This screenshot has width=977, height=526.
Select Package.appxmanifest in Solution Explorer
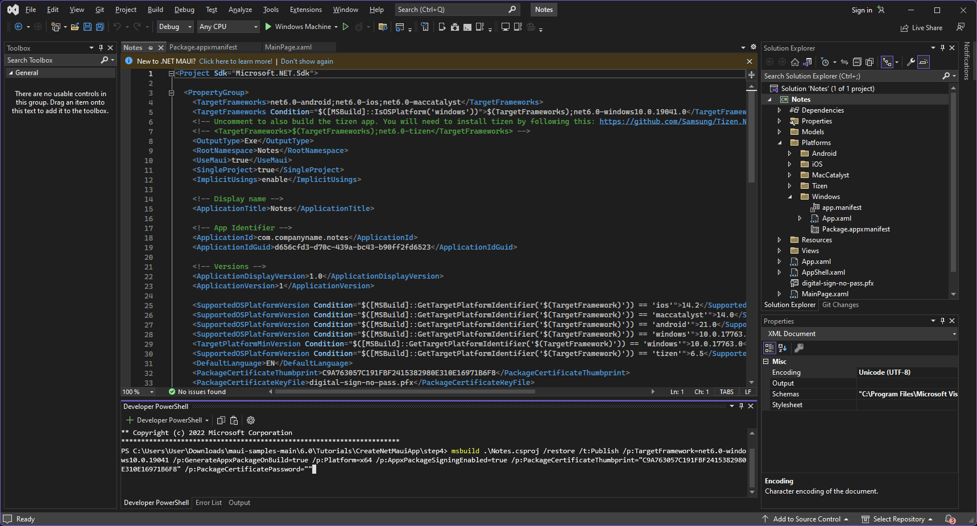pyautogui.click(x=856, y=229)
